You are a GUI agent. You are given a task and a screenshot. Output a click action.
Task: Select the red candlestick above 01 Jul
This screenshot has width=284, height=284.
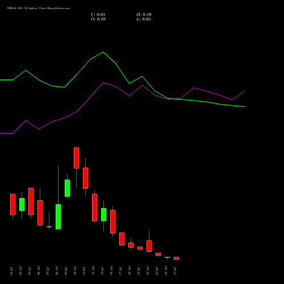point(13,204)
